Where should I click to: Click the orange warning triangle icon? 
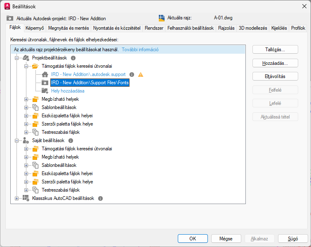[x=141, y=74]
